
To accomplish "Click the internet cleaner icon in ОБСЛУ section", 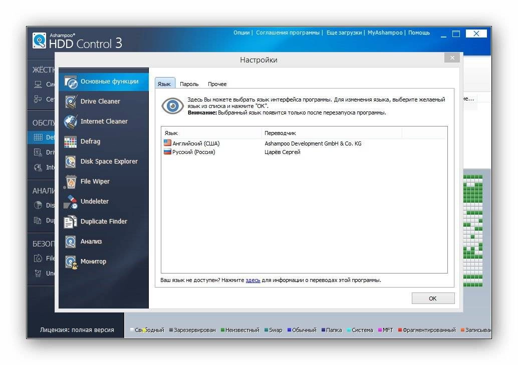I will (38, 167).
